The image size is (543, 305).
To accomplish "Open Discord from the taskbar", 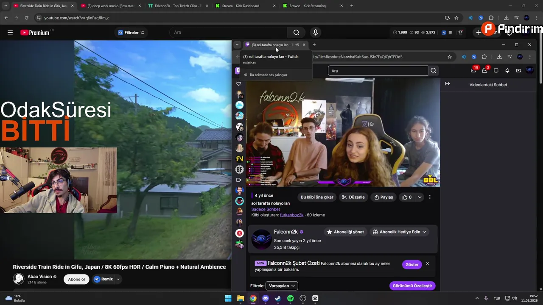I will (x=265, y=298).
